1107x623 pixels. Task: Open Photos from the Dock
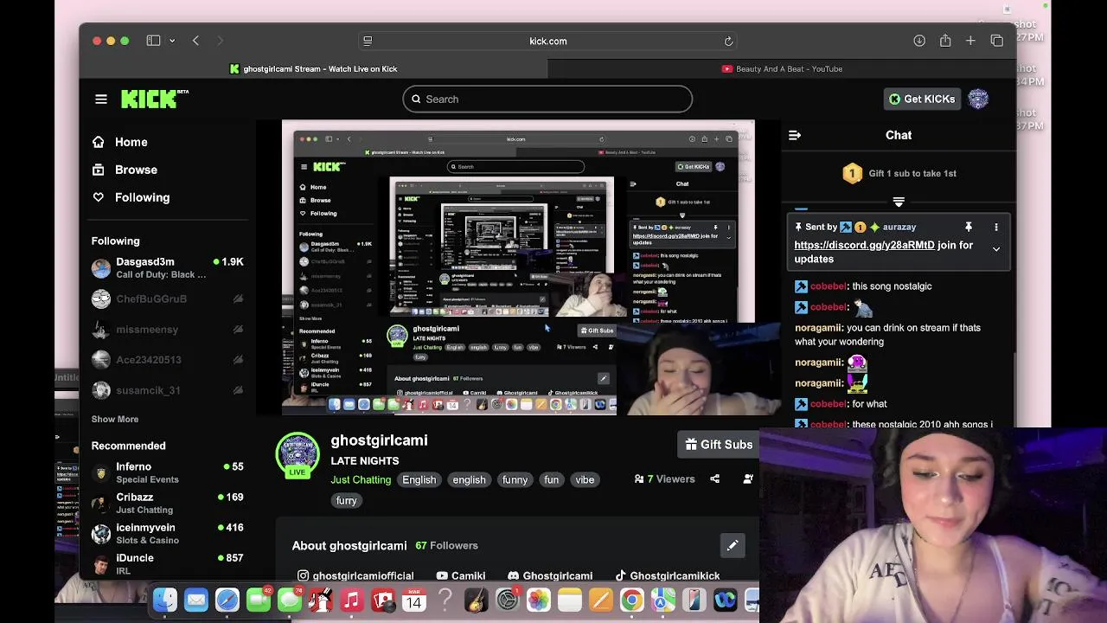[538, 600]
